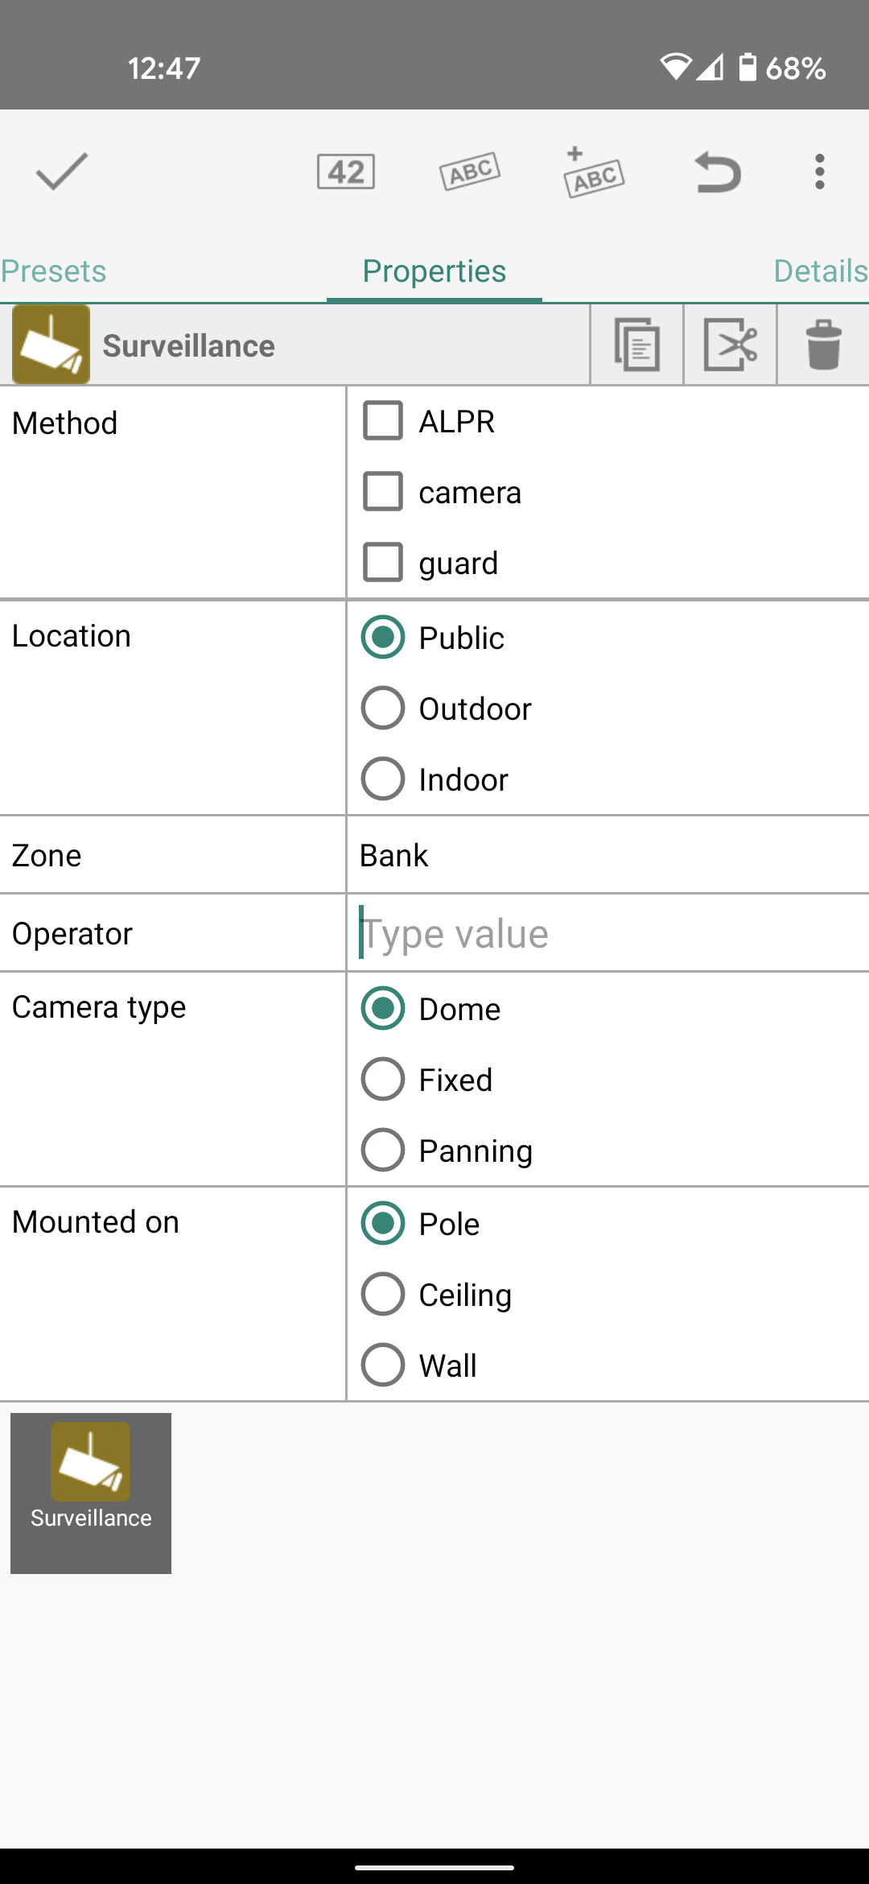Screen dimensions: 869x1884
Task: Copy the Surveillance preset tags
Action: [637, 345]
